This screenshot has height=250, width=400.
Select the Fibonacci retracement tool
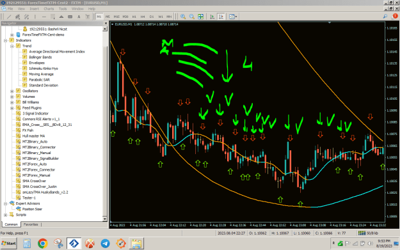point(52,17)
